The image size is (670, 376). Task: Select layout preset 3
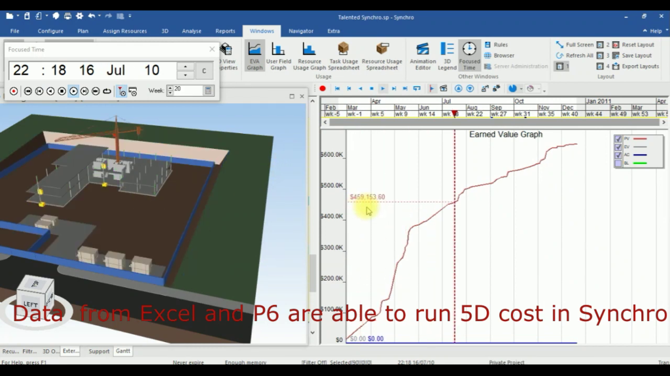(603, 55)
